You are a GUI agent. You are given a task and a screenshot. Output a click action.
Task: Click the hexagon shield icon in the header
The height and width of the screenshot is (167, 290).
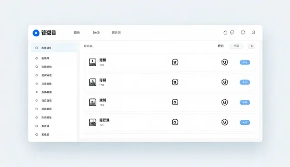pos(243,32)
